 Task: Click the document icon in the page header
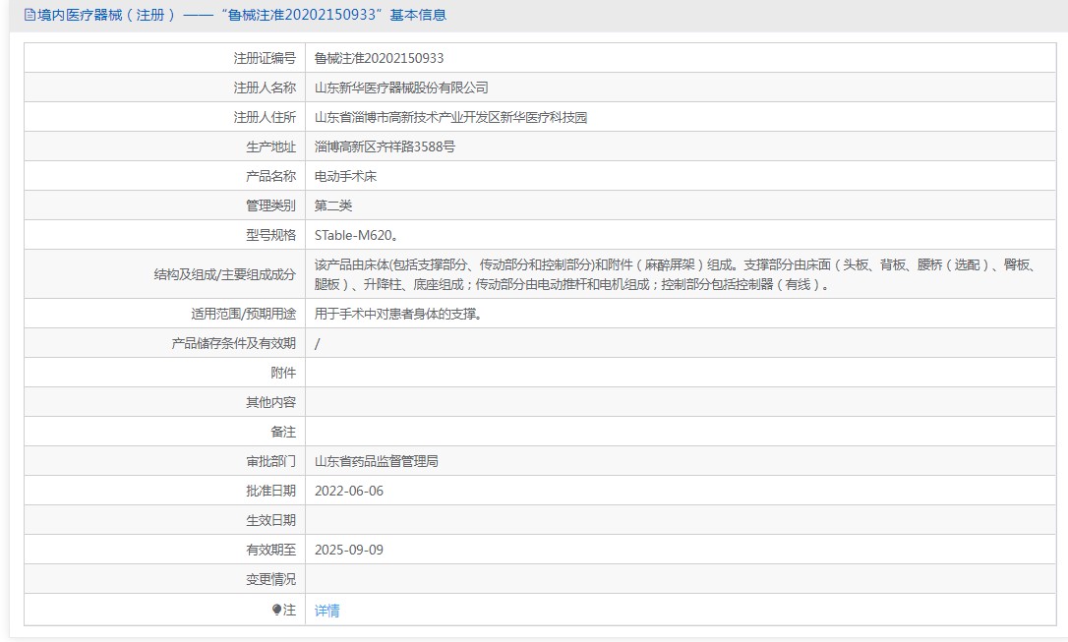coord(29,15)
